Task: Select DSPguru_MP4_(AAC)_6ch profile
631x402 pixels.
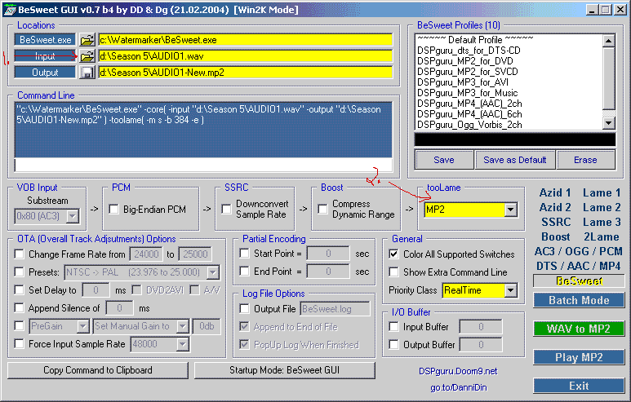Action: tap(469, 114)
